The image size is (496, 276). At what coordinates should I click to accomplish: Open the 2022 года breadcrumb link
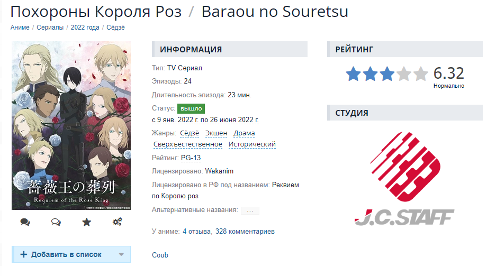[x=85, y=27]
